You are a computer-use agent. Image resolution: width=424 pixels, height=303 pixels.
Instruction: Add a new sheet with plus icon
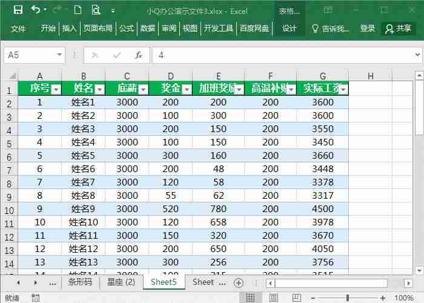(x=239, y=283)
